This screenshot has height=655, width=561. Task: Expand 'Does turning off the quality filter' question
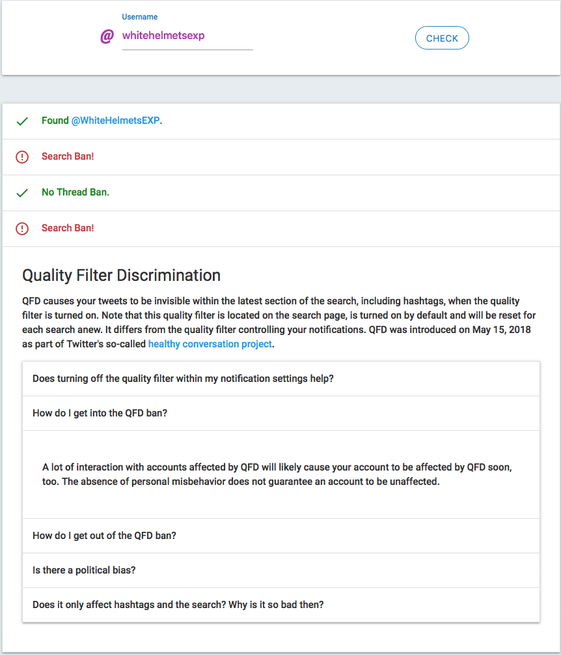[280, 379]
